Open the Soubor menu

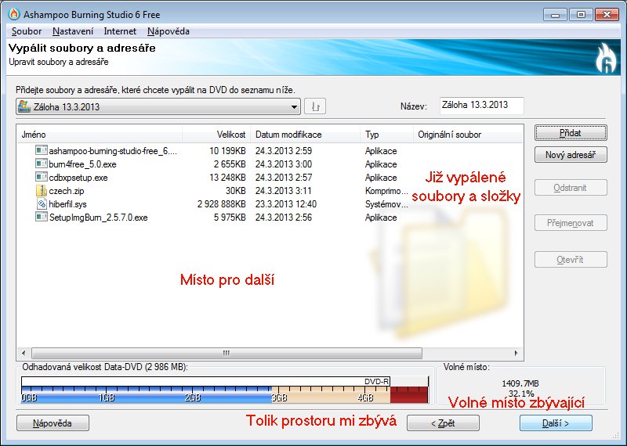(27, 31)
